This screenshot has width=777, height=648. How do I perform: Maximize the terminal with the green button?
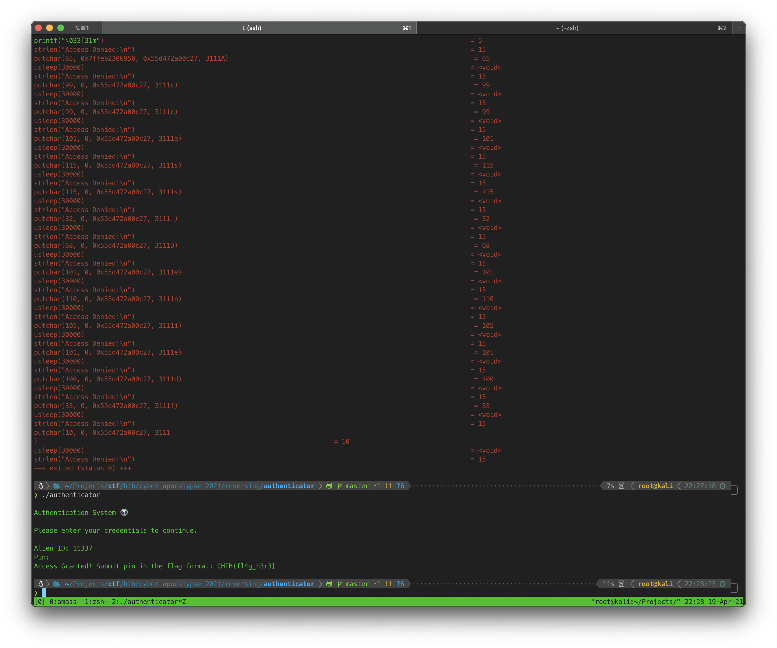[x=61, y=28]
